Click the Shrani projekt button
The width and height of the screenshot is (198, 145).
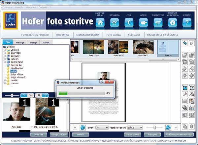(133, 134)
